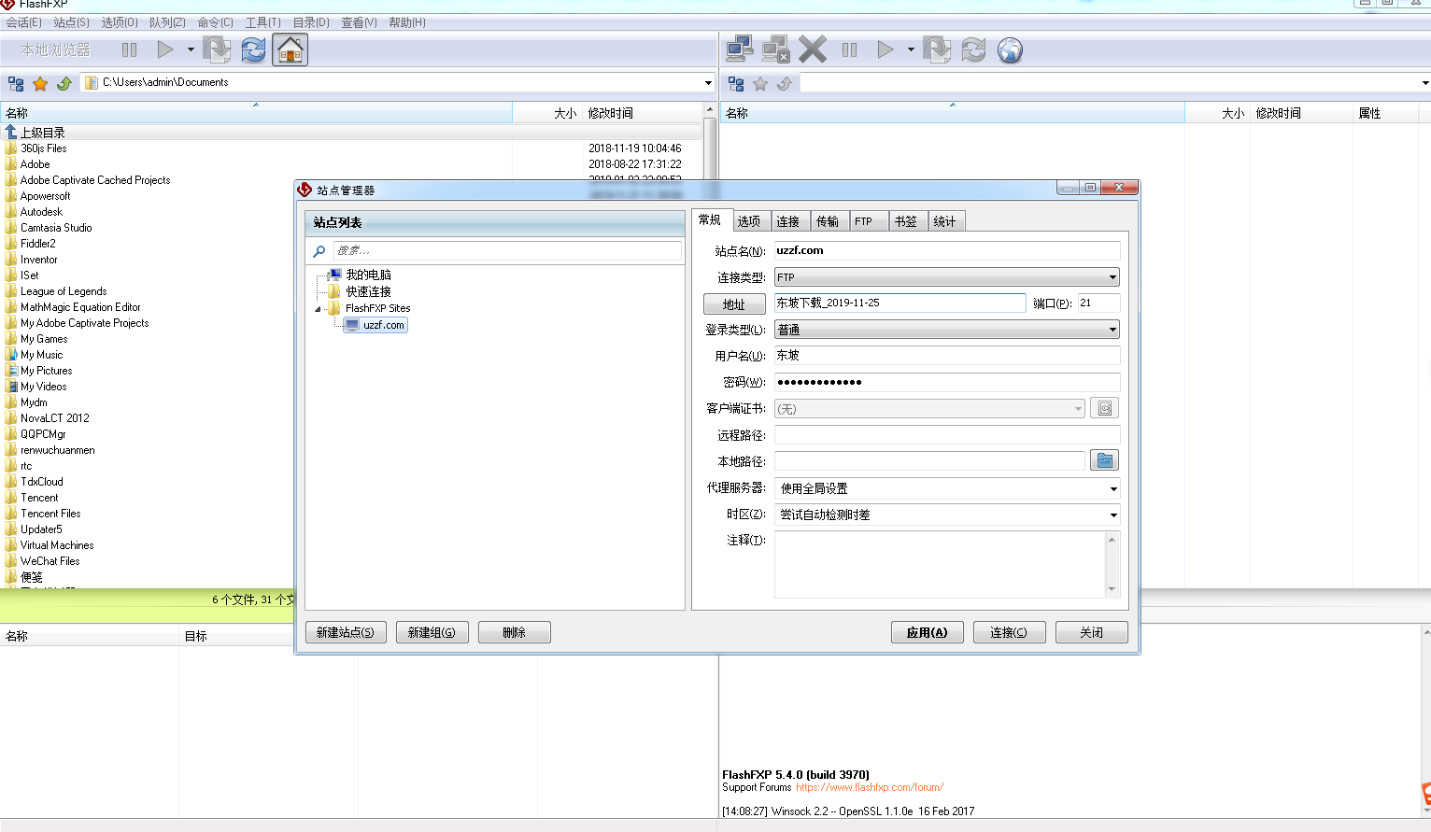This screenshot has height=832, width=1431.
Task: Click the client certificate manager icon
Action: point(1105,408)
